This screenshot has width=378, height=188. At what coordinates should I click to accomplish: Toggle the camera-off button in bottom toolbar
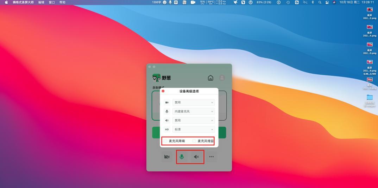pyautogui.click(x=167, y=157)
